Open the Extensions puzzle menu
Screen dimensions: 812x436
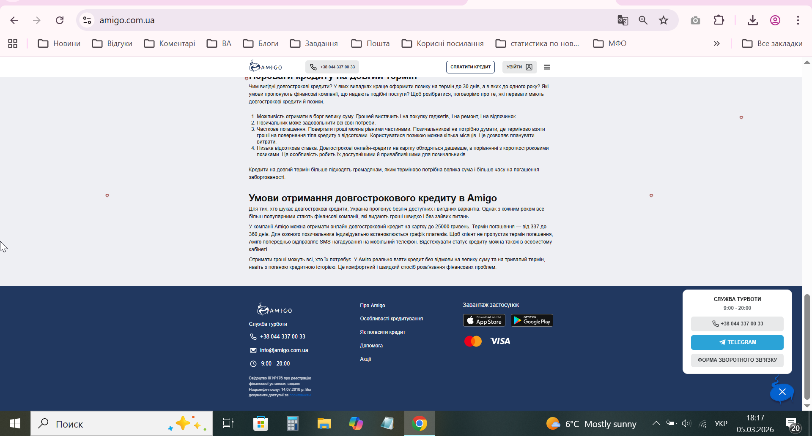719,20
